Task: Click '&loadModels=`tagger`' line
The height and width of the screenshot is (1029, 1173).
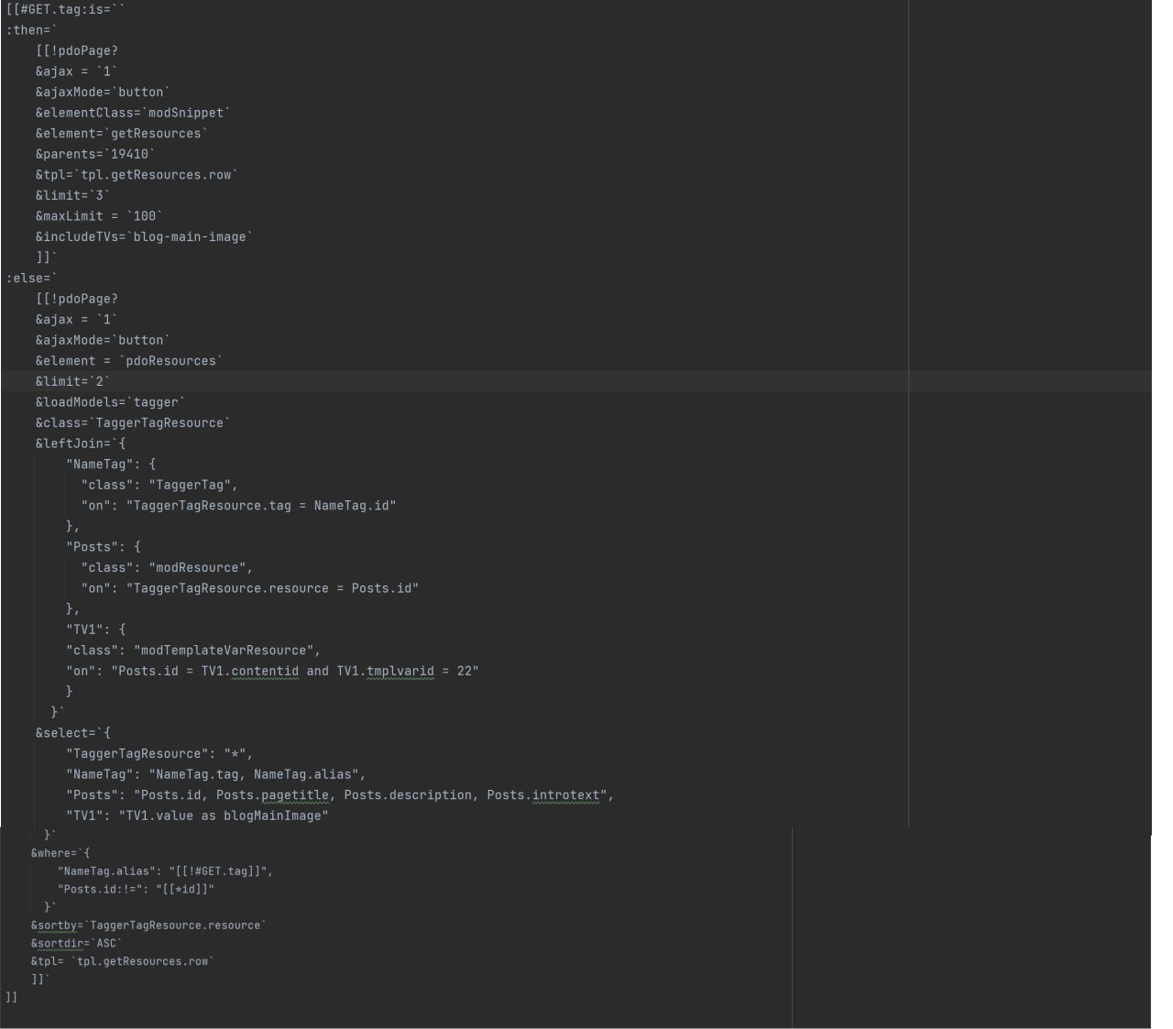Action: click(110, 402)
